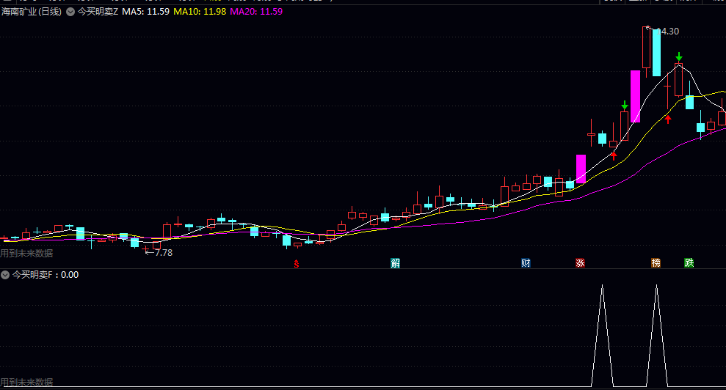The width and height of the screenshot is (726, 390).
Task: Select the 今买明卖F: 0.00 indicator label
Action: (46, 275)
